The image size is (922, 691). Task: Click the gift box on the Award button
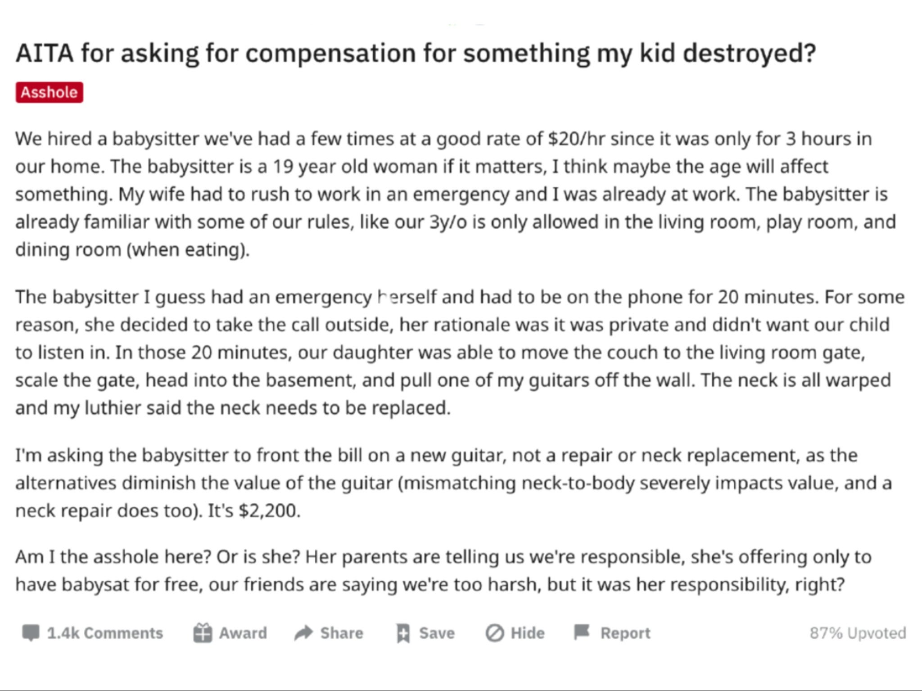[202, 633]
